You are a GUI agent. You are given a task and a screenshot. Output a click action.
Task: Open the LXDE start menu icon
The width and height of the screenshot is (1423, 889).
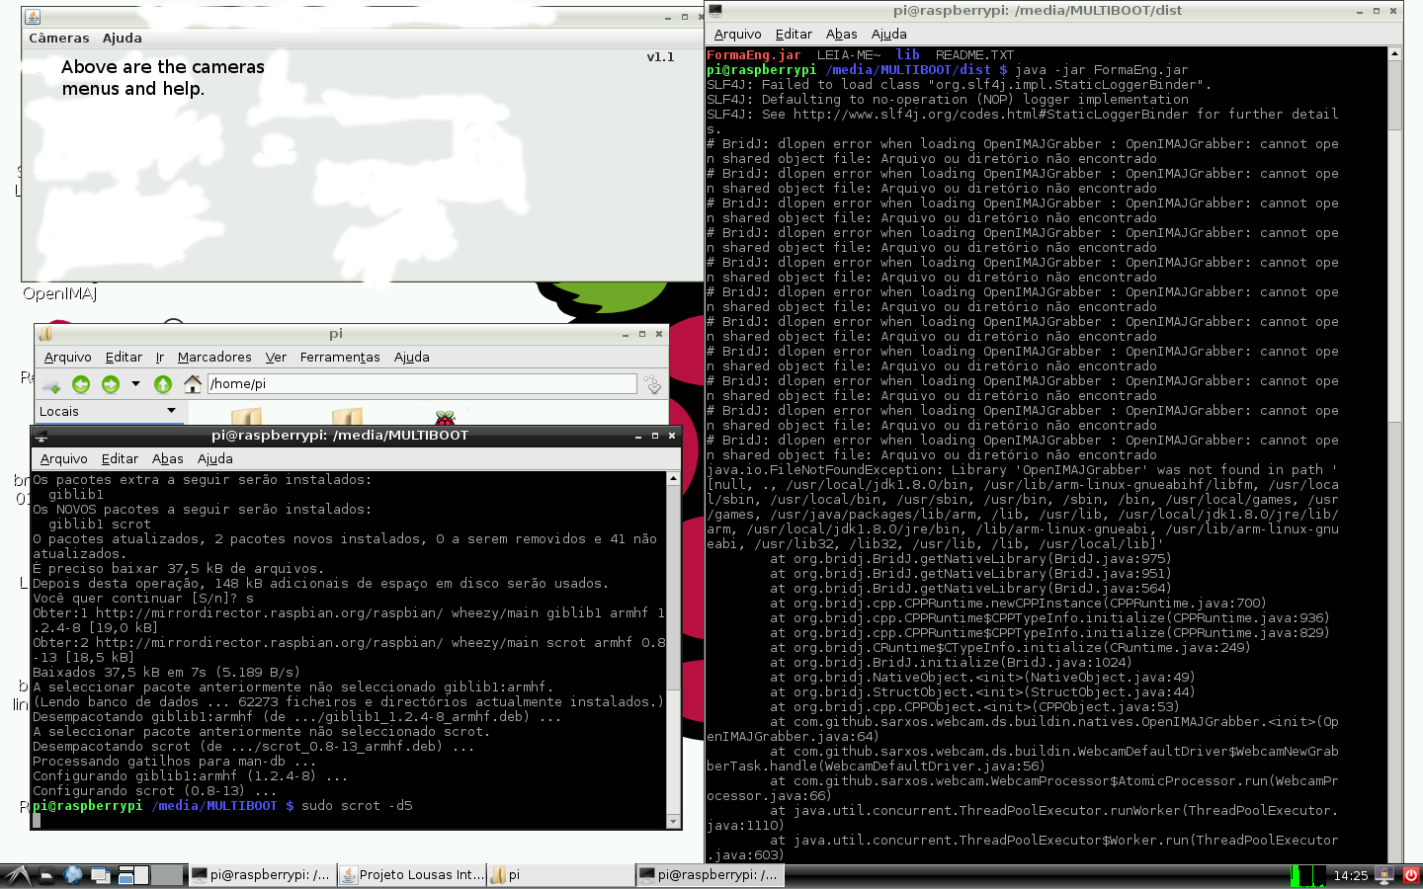pyautogui.click(x=17, y=875)
